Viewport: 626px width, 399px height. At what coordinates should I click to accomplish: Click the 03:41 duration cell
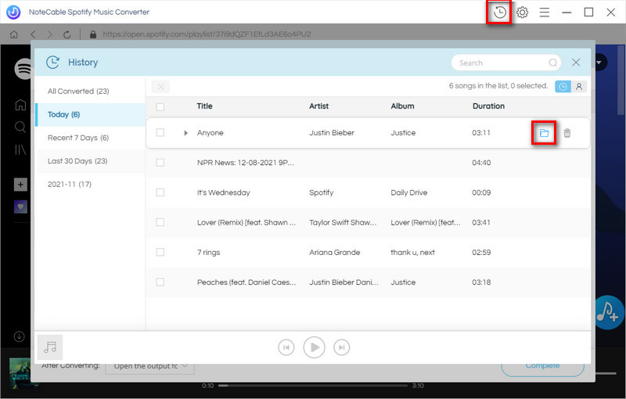(x=481, y=223)
